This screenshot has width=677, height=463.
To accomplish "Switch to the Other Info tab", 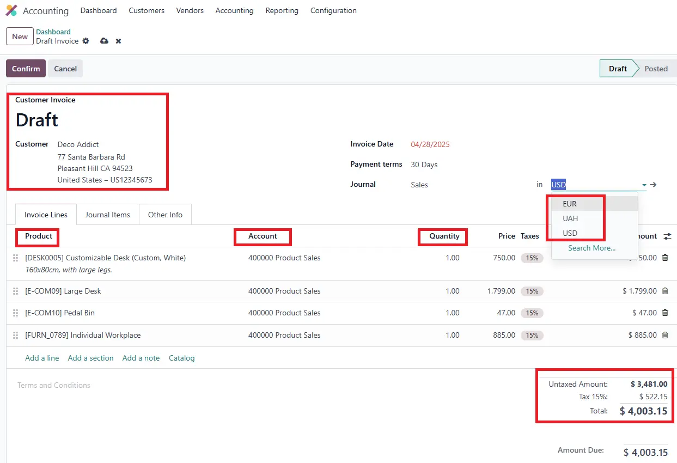I will 165,215.
